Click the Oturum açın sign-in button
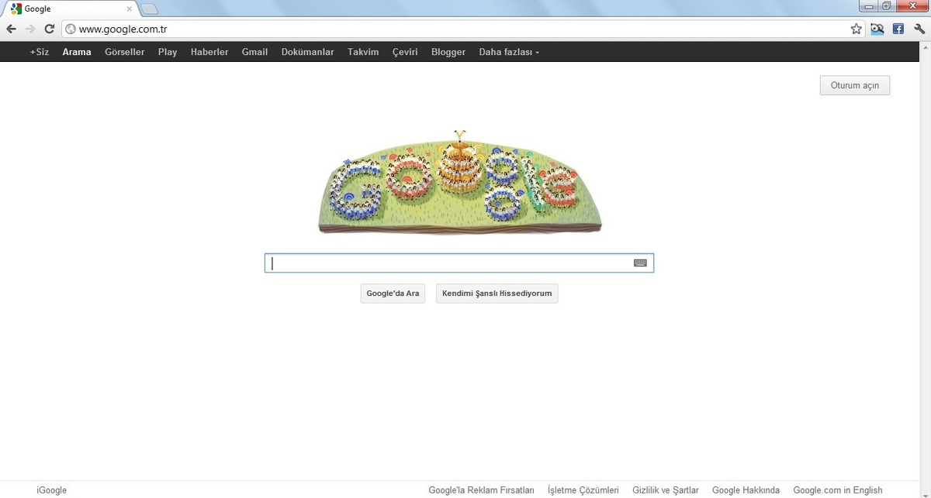Image resolution: width=931 pixels, height=498 pixels. 855,85
